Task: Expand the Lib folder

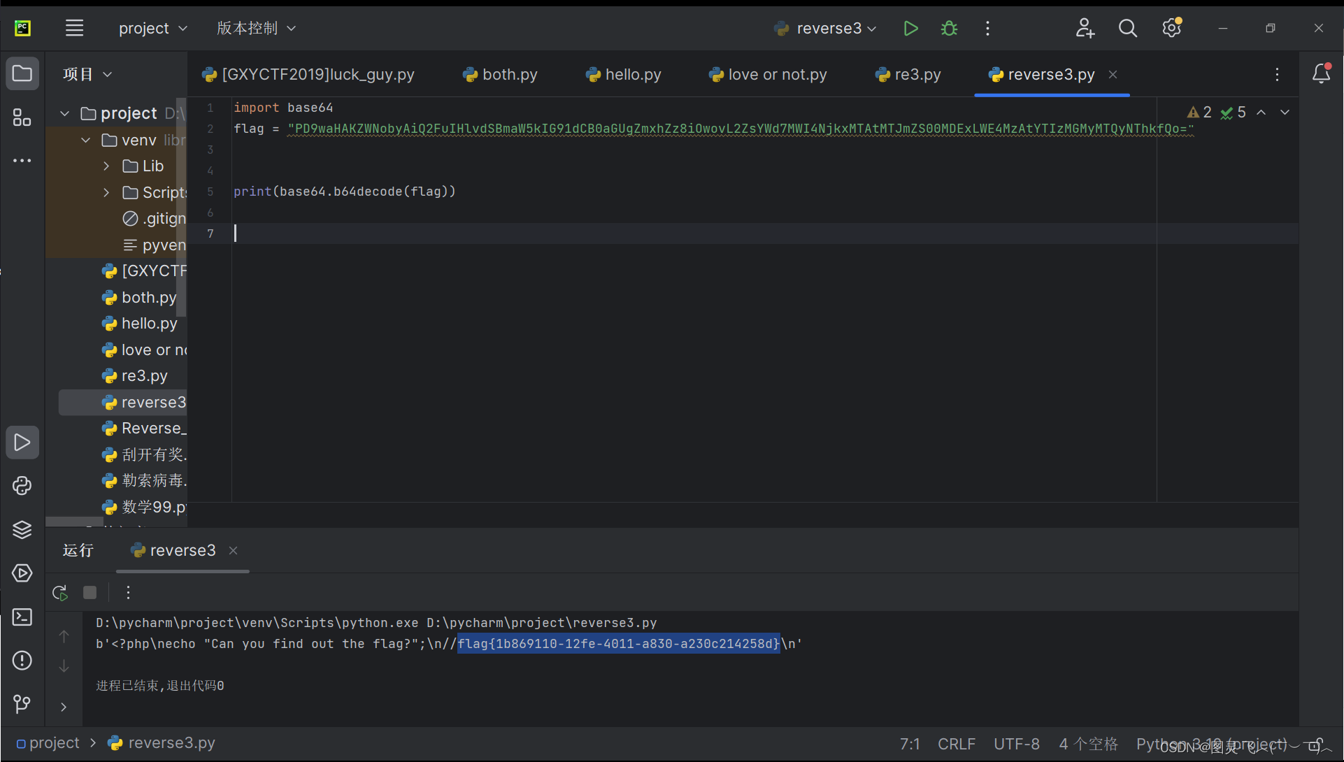Action: pyautogui.click(x=106, y=166)
